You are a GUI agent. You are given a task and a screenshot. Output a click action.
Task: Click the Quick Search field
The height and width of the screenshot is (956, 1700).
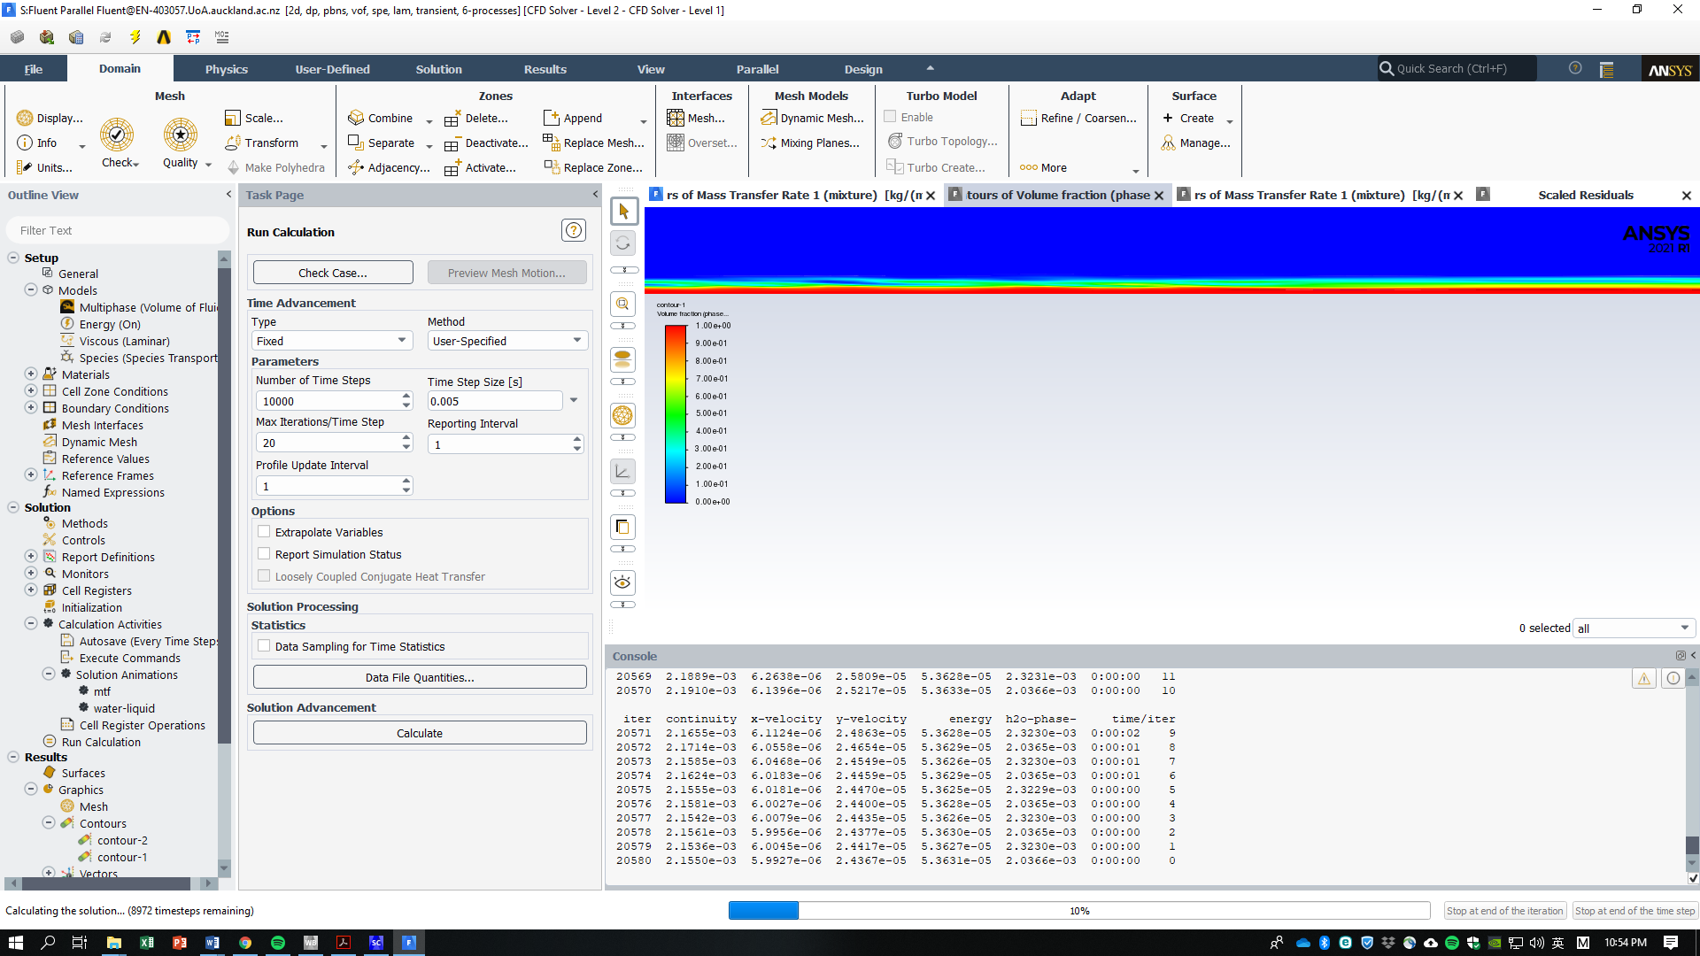[1457, 68]
